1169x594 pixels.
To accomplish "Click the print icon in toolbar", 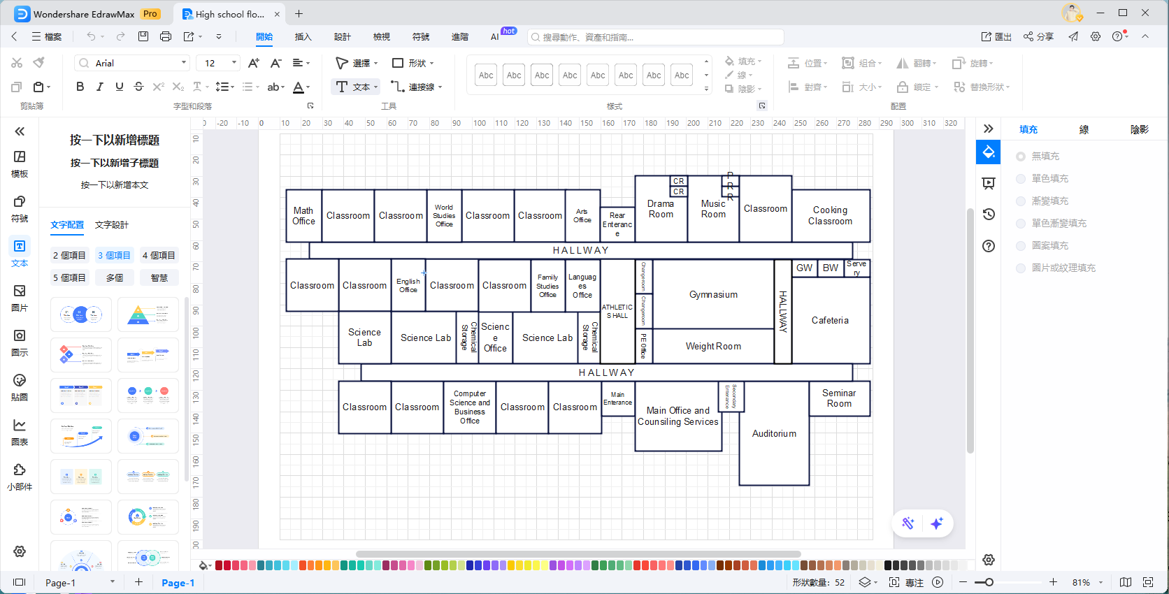I will click(166, 36).
